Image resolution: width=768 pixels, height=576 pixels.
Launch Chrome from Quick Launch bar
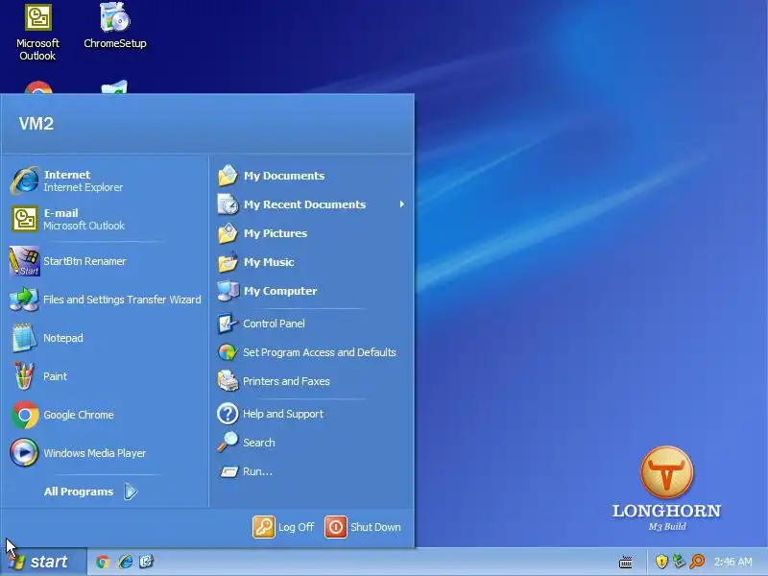click(103, 562)
